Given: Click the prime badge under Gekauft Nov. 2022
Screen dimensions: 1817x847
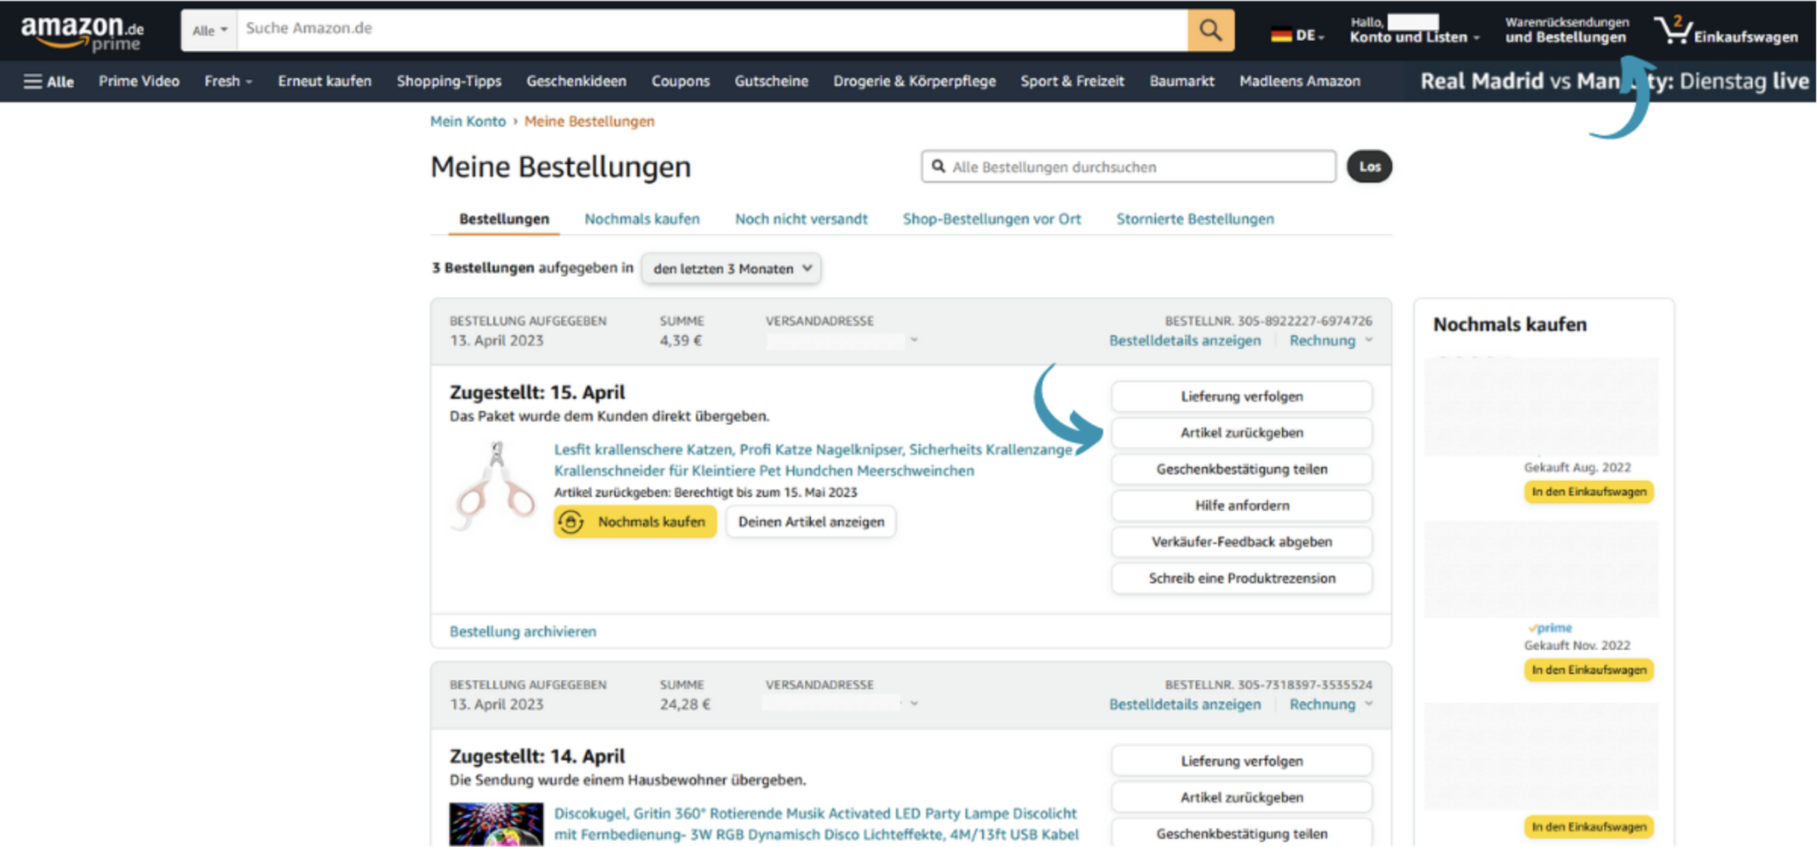Looking at the screenshot, I should (x=1551, y=627).
